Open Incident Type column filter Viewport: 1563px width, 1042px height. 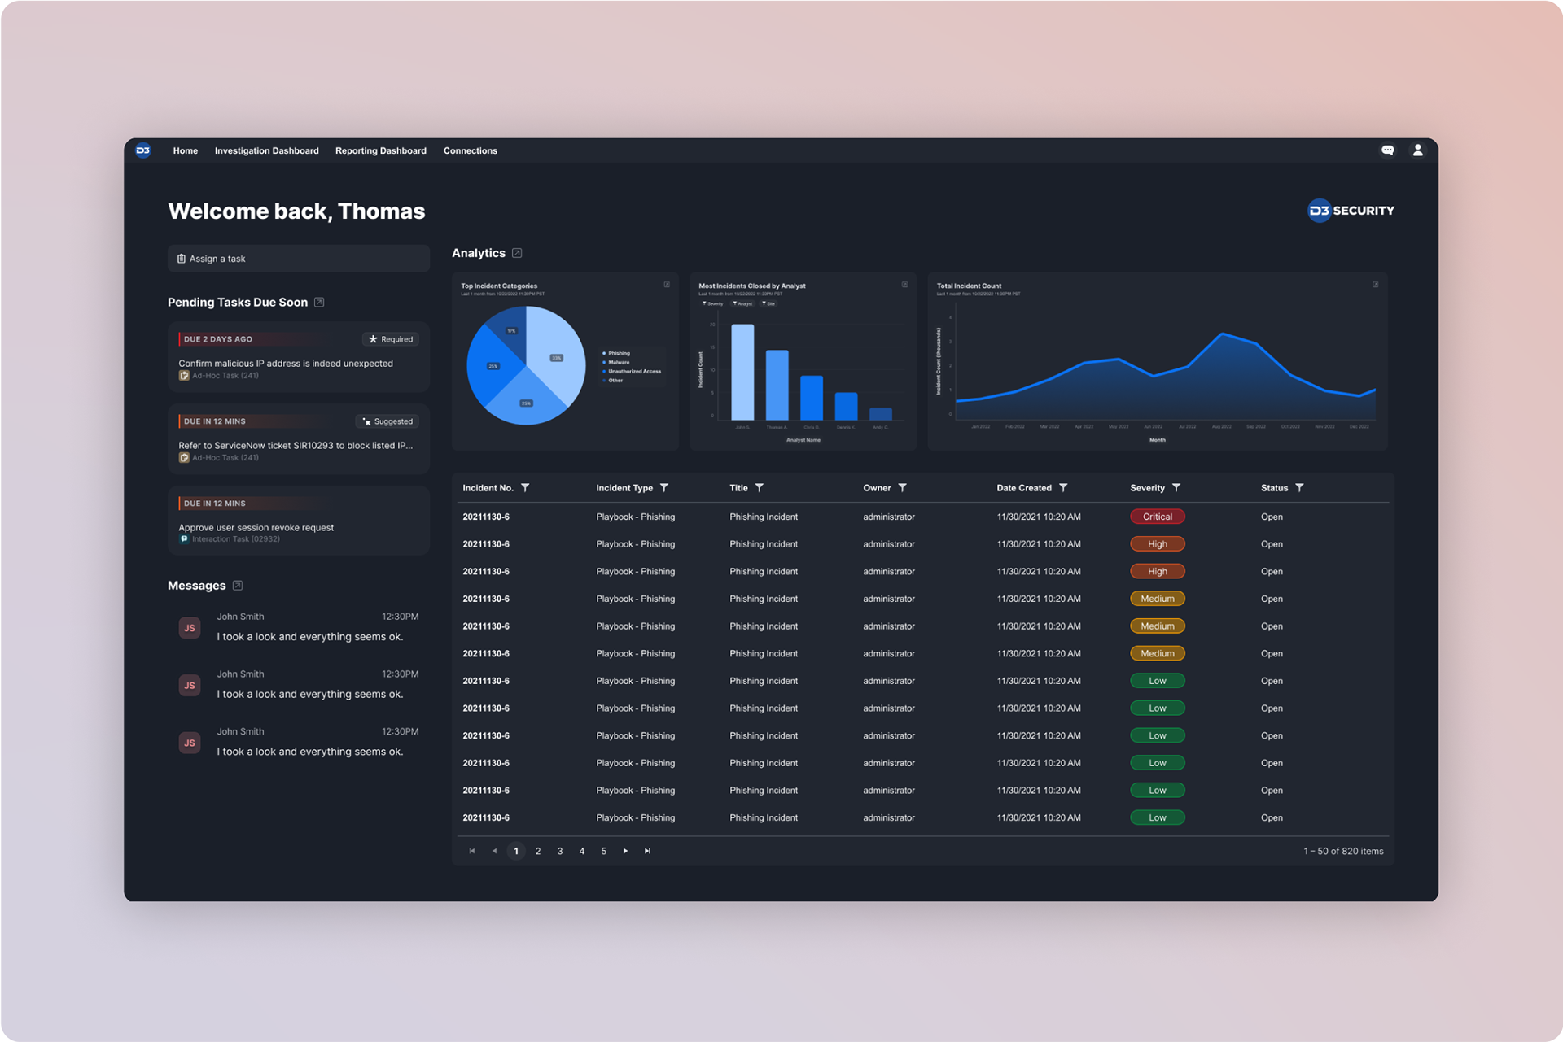pyautogui.click(x=664, y=488)
